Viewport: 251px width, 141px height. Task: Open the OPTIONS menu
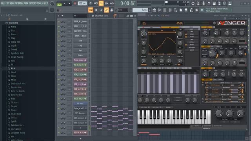point(33,3)
